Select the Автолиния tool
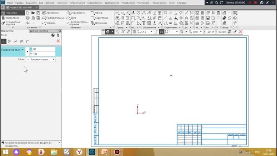 [x=51, y=13]
